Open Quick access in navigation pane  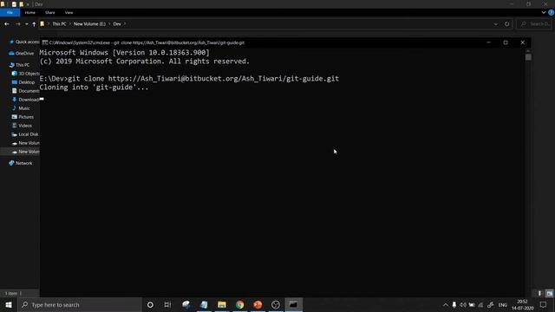tap(24, 42)
